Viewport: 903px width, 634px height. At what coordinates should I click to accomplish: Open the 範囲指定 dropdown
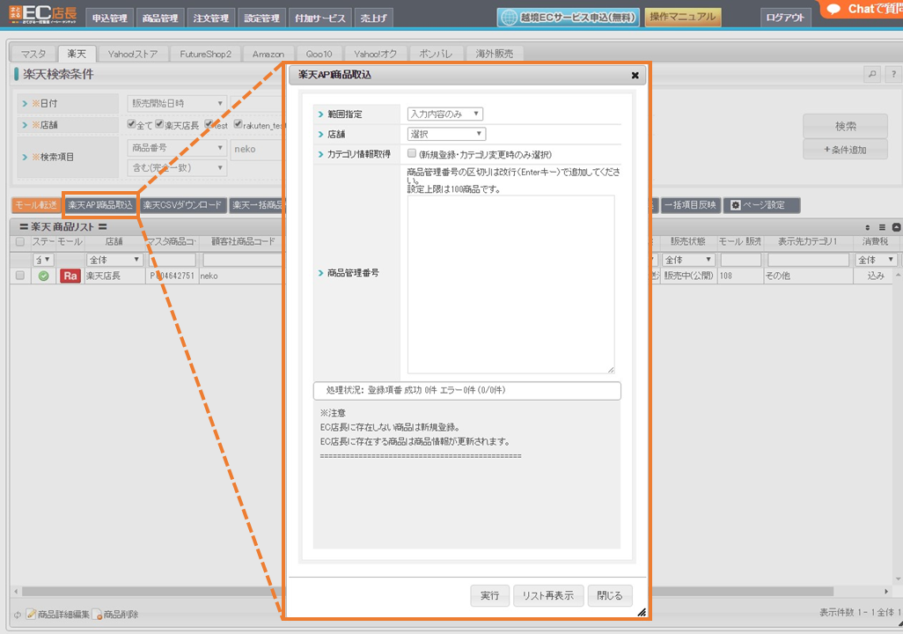pos(444,114)
